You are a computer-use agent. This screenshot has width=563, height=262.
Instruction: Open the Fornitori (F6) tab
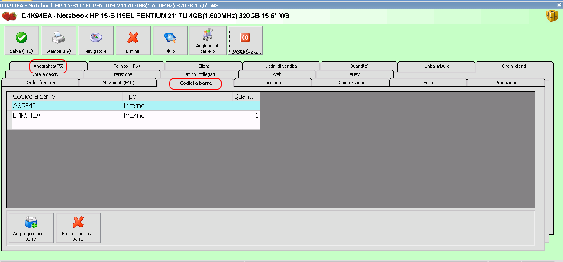pyautogui.click(x=126, y=66)
